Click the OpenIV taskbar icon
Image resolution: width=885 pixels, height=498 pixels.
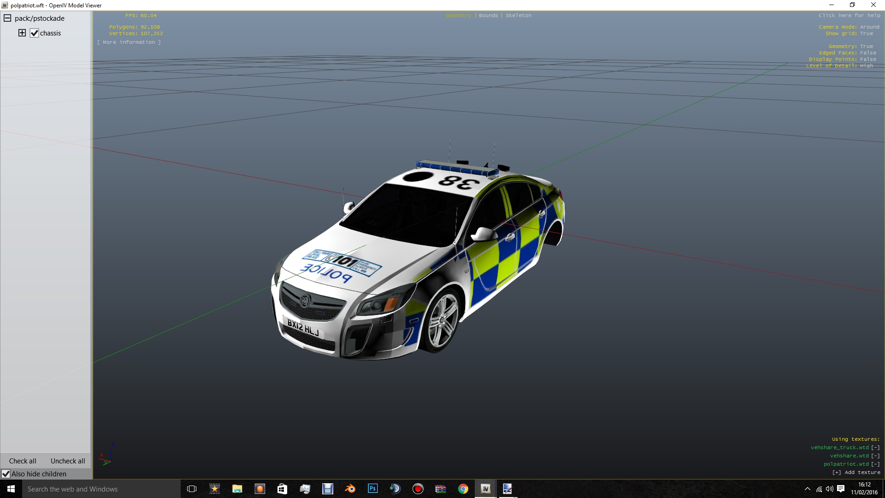point(485,489)
